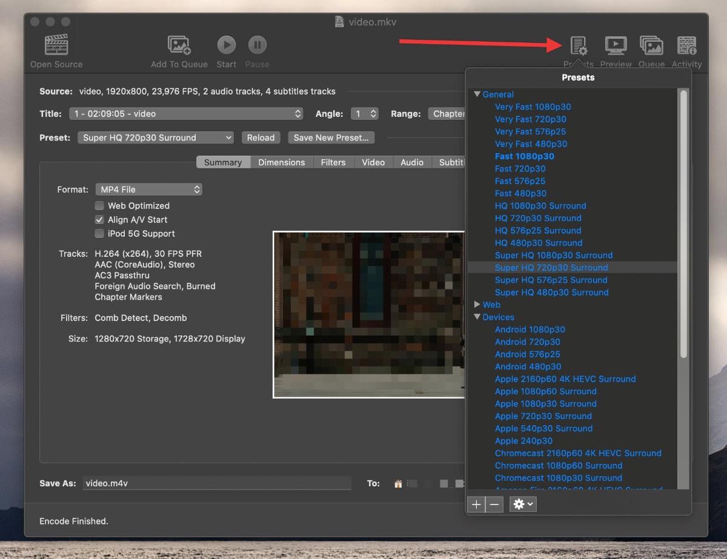
Task: Click the presets list scrollbar
Action: point(684,224)
